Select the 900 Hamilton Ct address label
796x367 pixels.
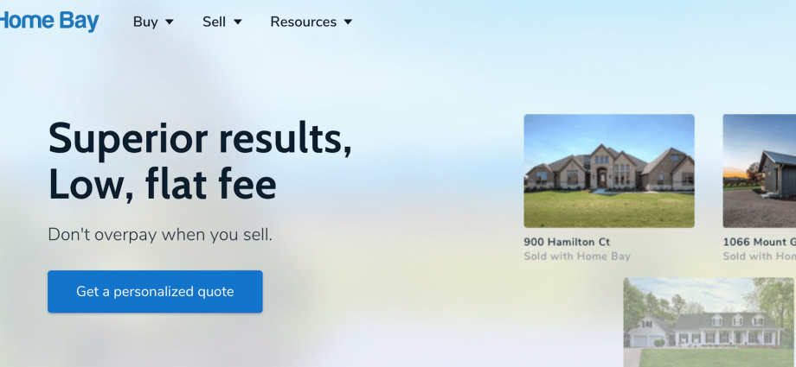pyautogui.click(x=567, y=242)
